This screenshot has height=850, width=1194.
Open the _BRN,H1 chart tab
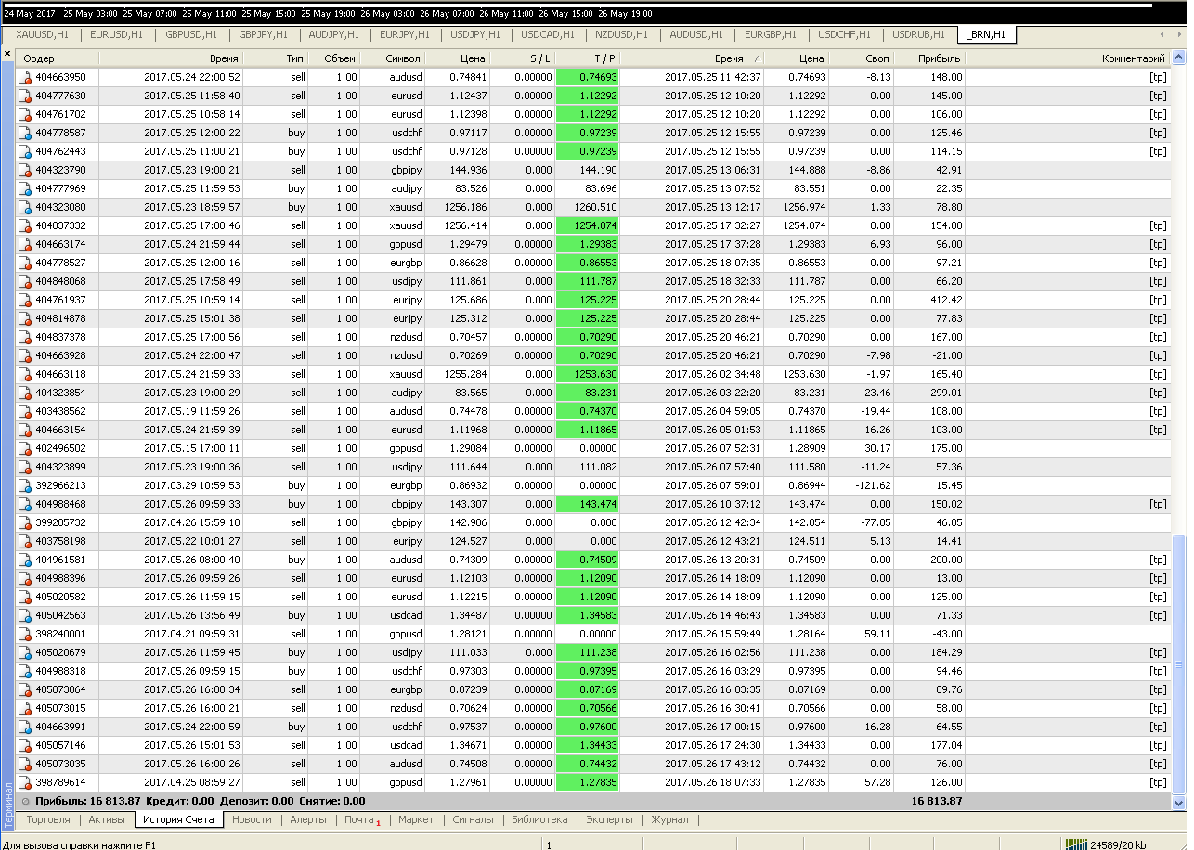click(x=986, y=34)
